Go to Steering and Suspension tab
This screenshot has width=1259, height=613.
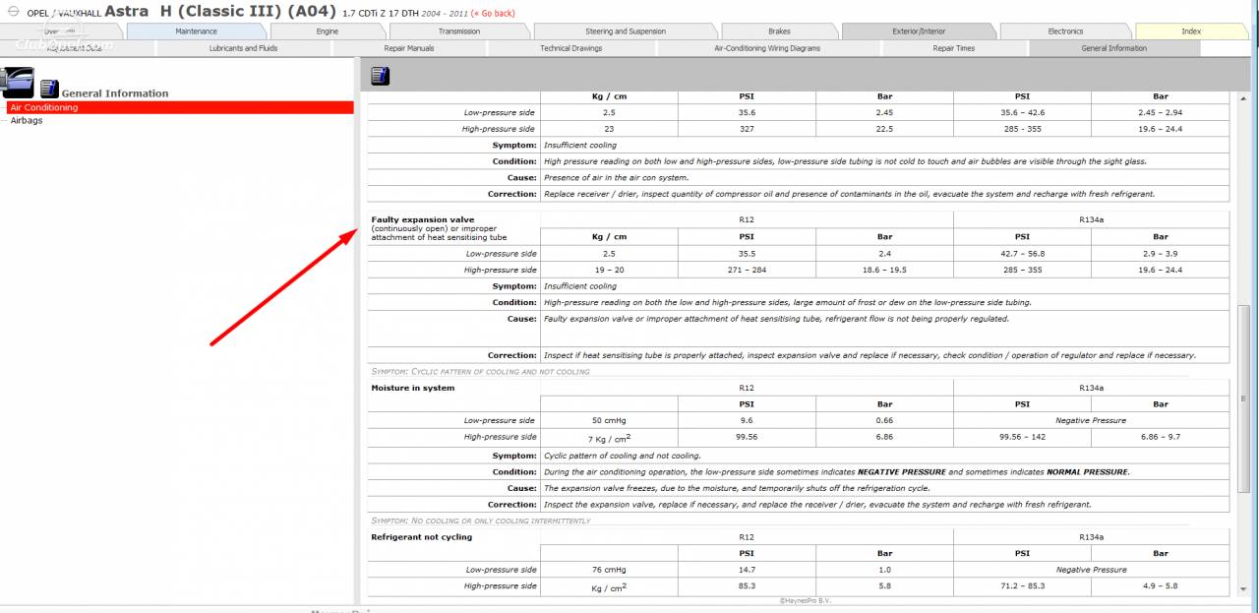[x=626, y=31]
